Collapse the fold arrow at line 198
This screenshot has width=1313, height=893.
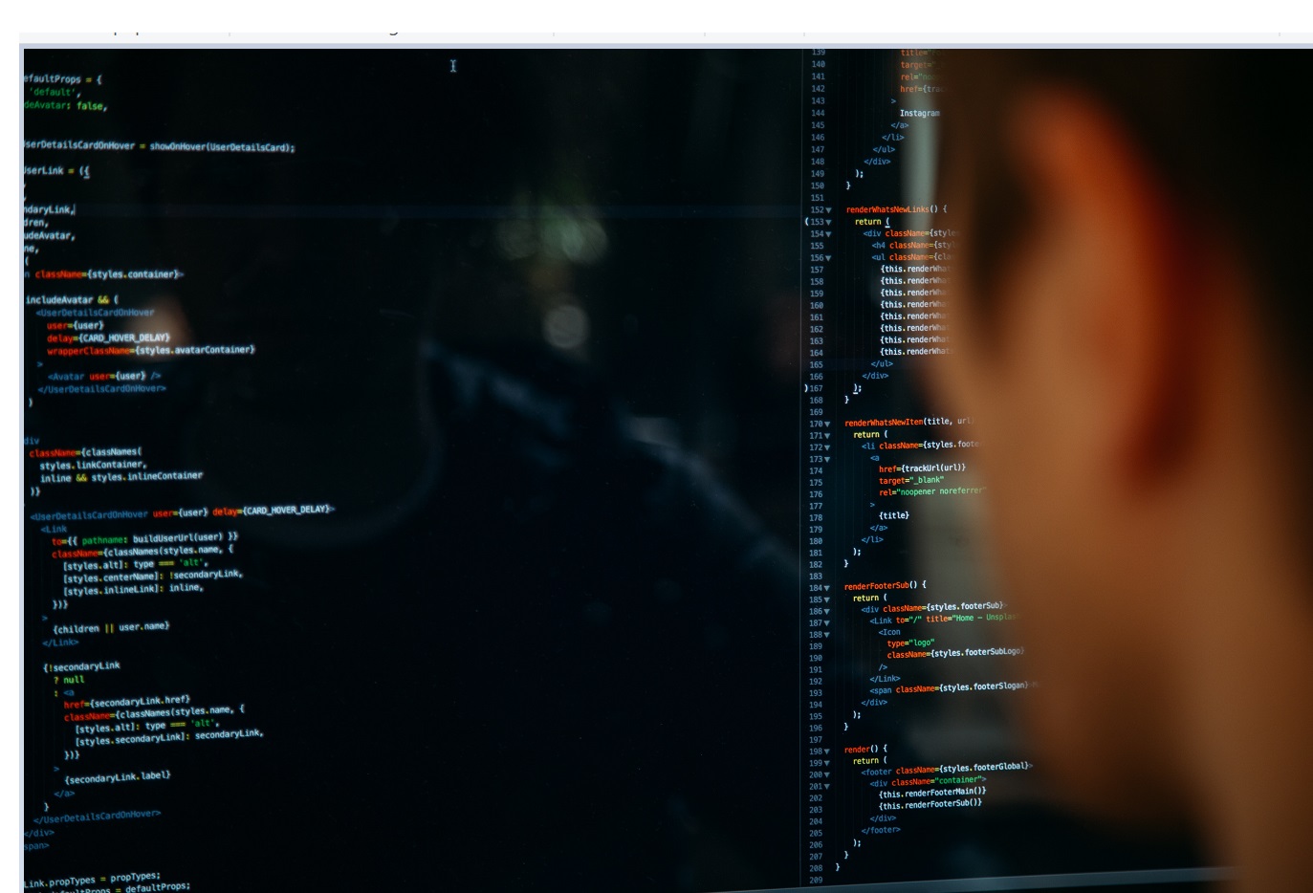click(x=826, y=751)
